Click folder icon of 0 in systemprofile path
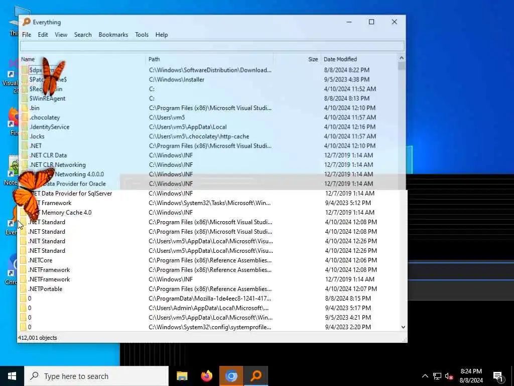 click(23, 327)
